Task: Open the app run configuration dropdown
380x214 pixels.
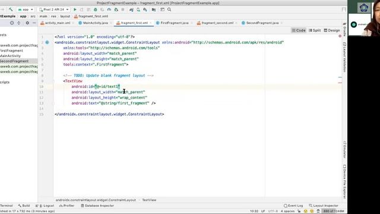Action: 26,10
